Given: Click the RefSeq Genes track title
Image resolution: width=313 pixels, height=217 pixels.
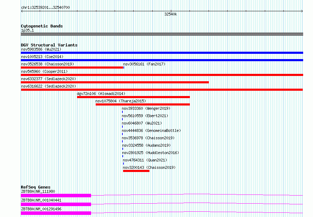Looking at the screenshot, I should click(36, 187).
